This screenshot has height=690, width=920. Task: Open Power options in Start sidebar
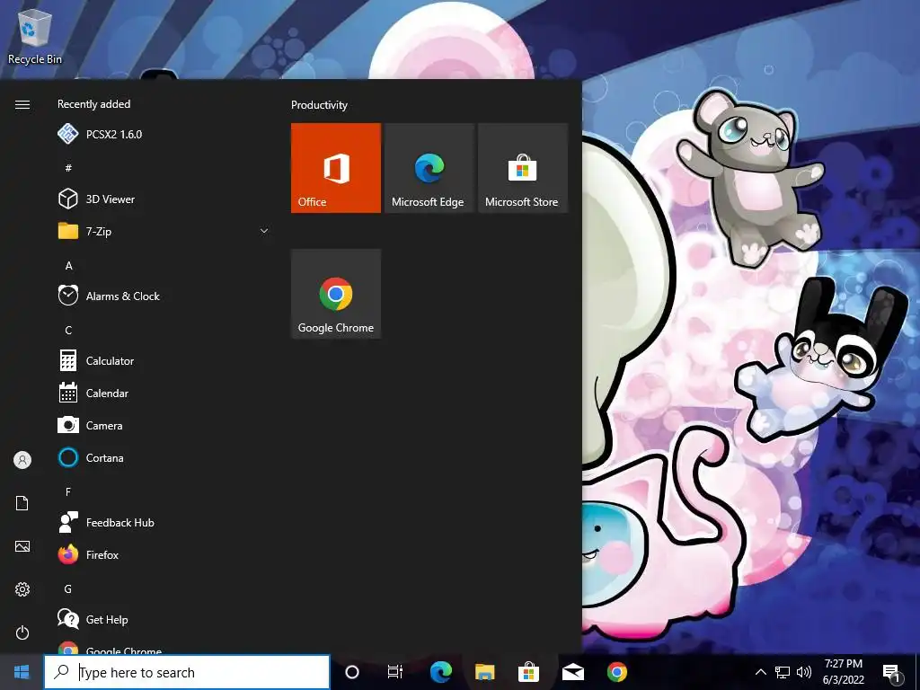tap(22, 632)
